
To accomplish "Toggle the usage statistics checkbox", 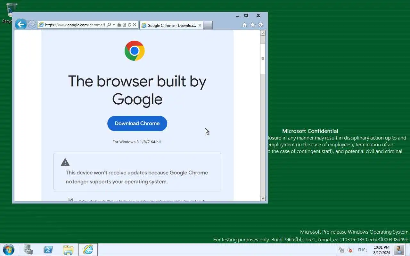I will [x=70, y=200].
